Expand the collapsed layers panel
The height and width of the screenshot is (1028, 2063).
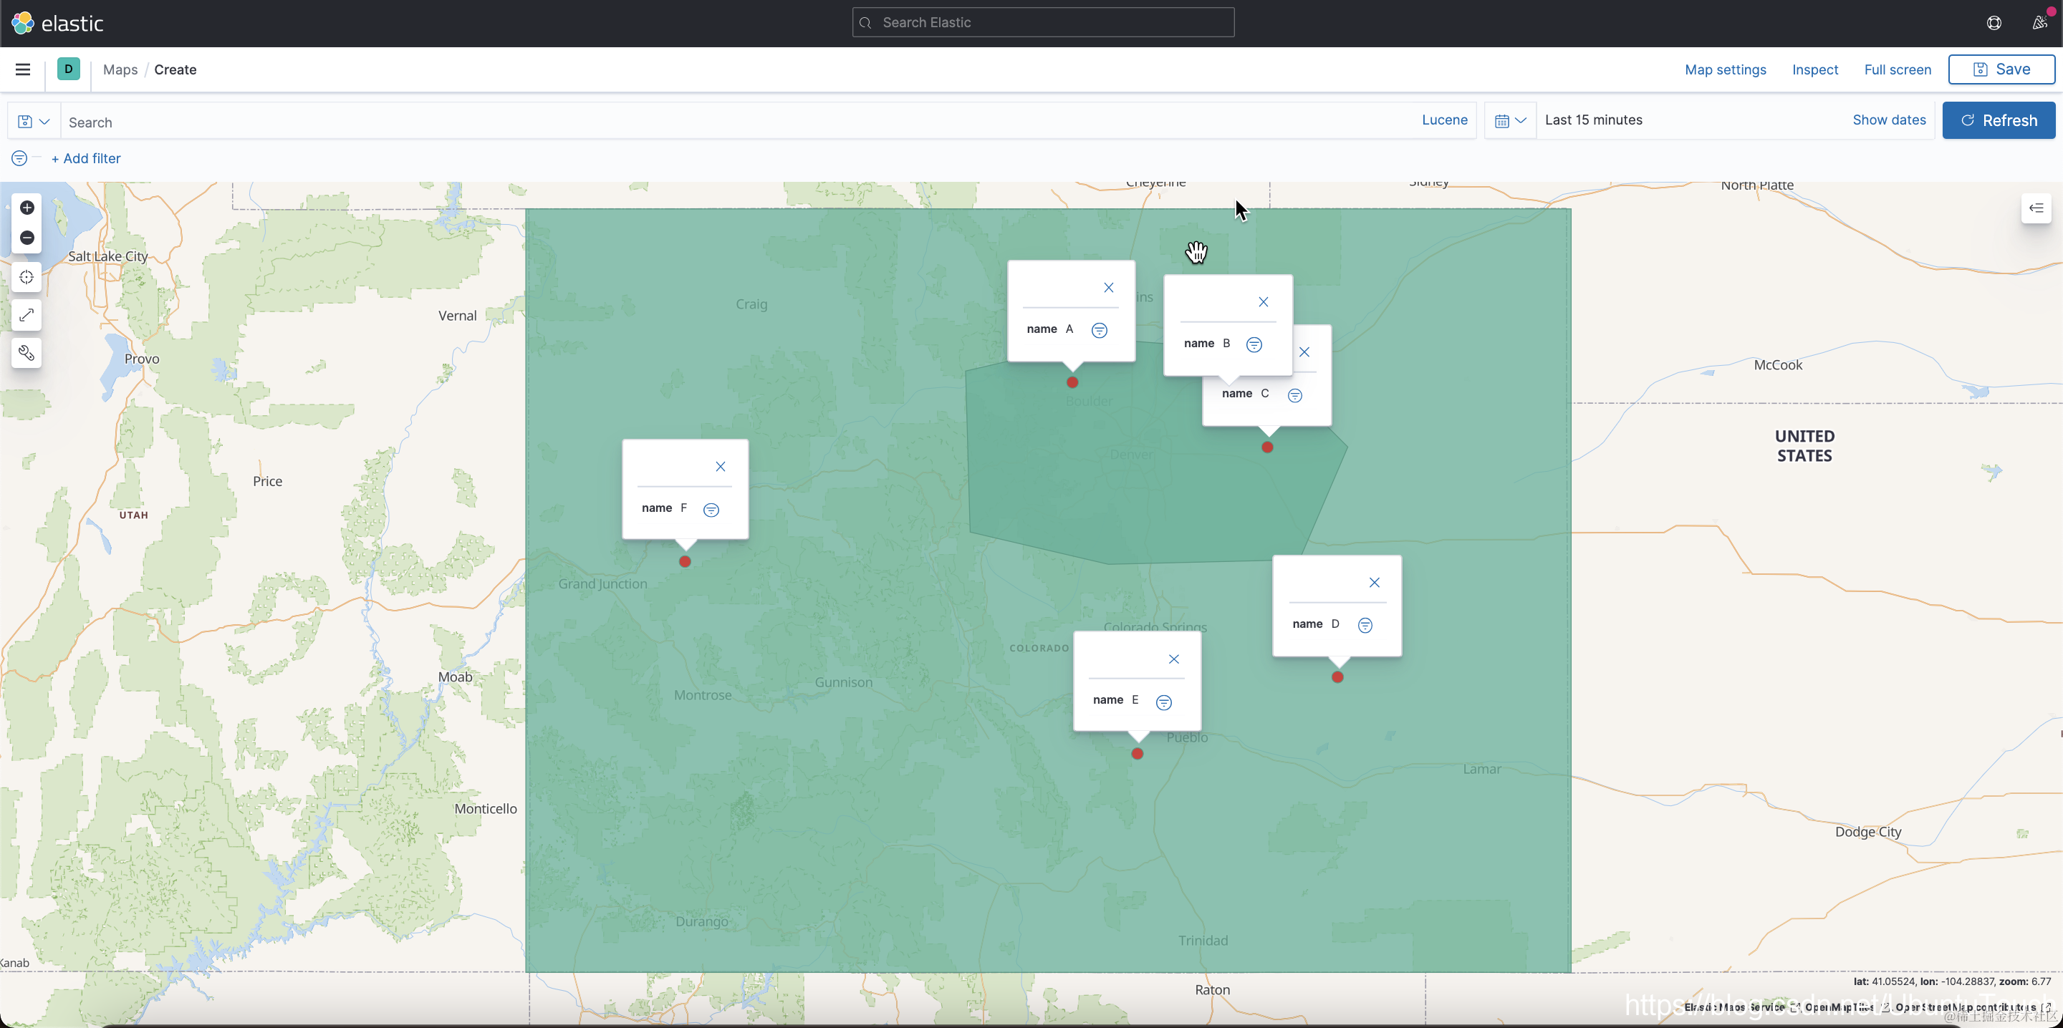[x=2036, y=208]
